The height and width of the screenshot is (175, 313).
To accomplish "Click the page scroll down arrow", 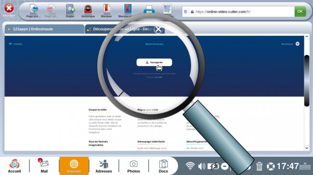I will pyautogui.click(x=307, y=148).
